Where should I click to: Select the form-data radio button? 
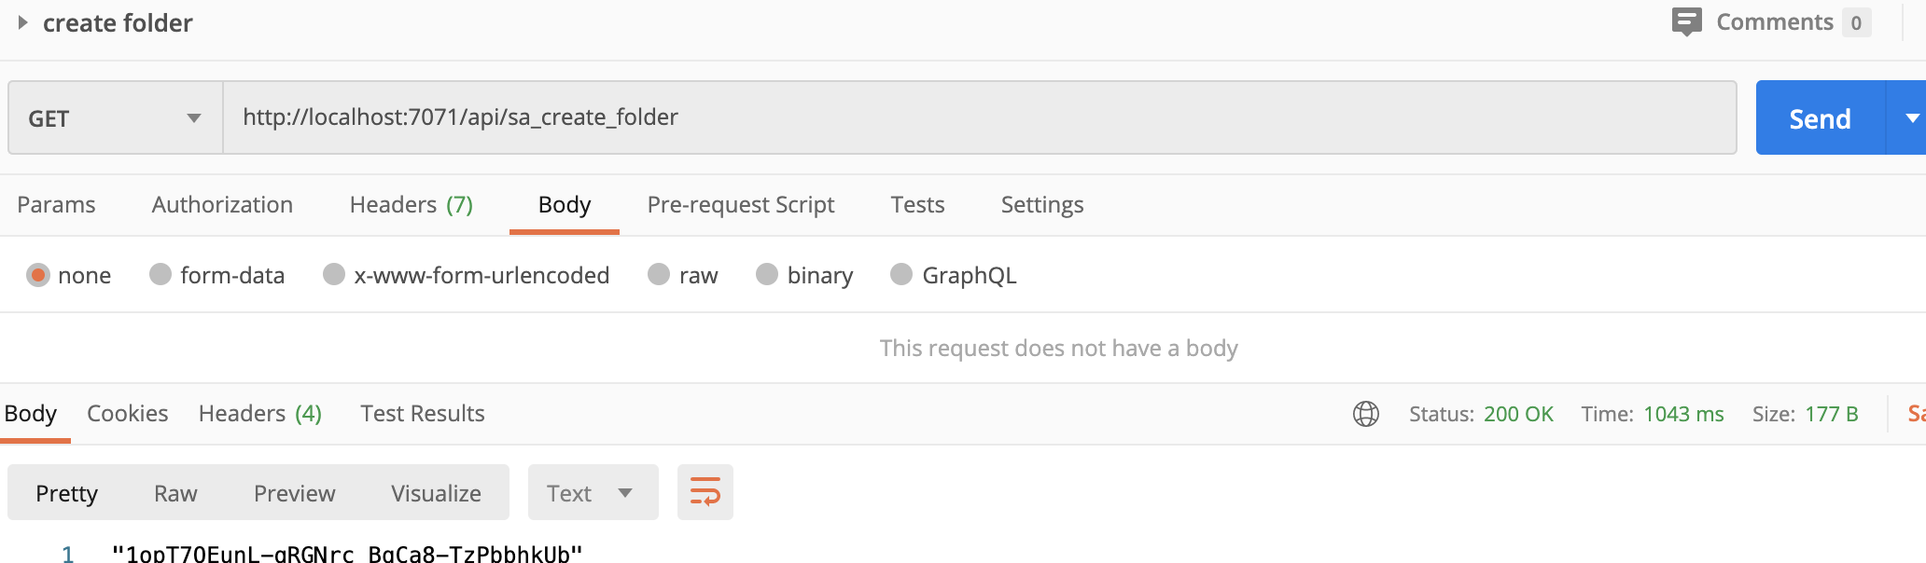click(160, 274)
